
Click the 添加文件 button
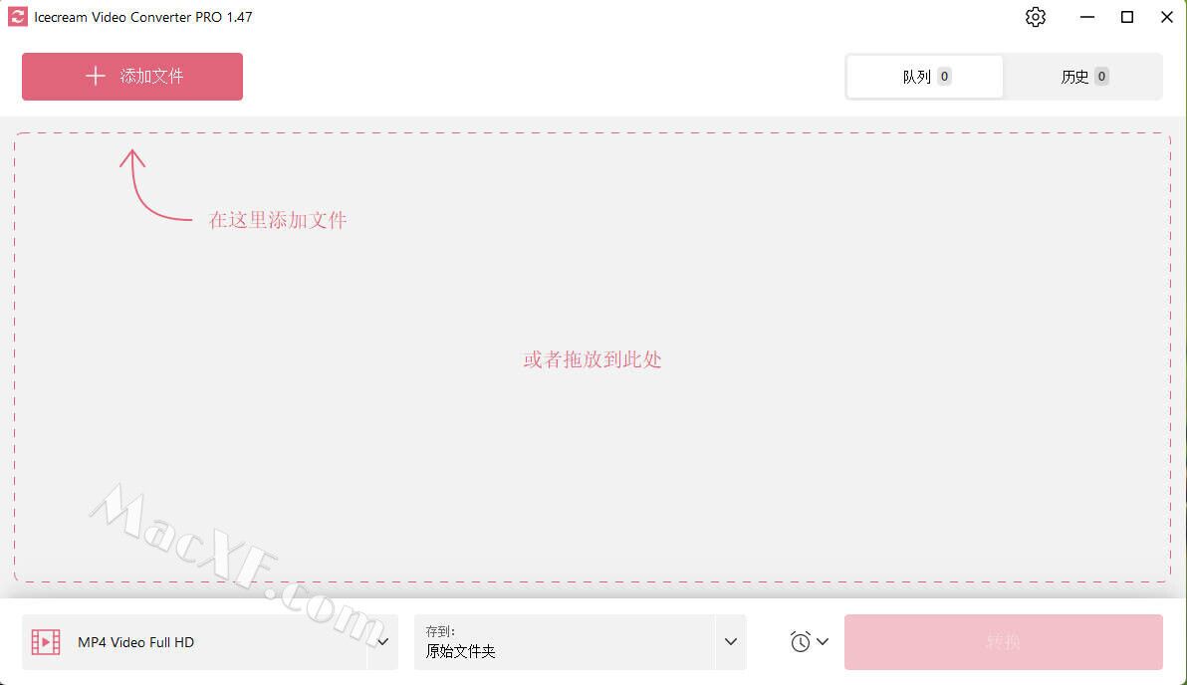point(132,77)
